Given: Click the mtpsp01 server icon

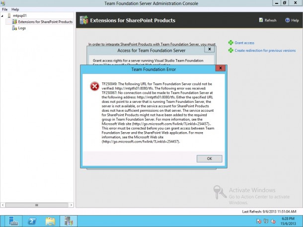Looking at the screenshot, I should 9,15.
